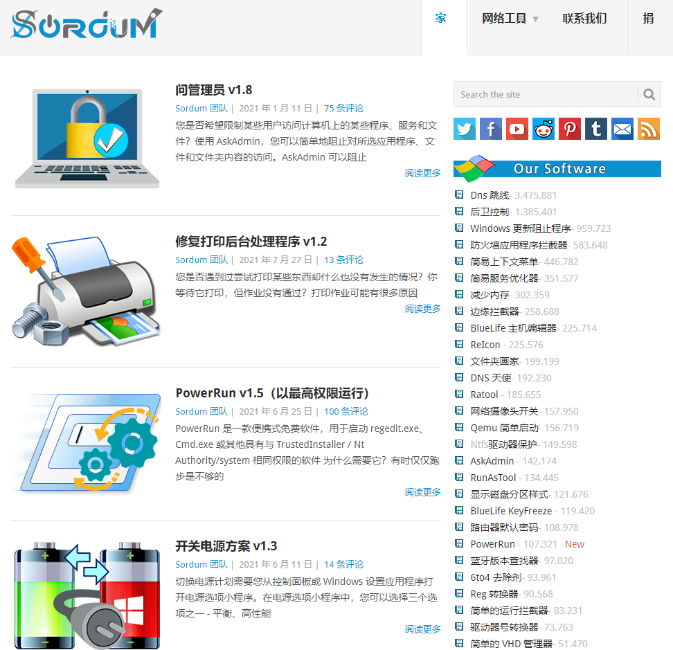Subscribe via the orange RSS icon
Image resolution: width=673 pixels, height=650 pixels.
click(x=648, y=129)
